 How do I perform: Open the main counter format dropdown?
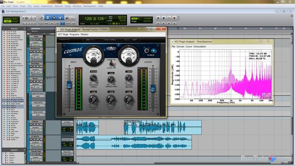[105, 18]
